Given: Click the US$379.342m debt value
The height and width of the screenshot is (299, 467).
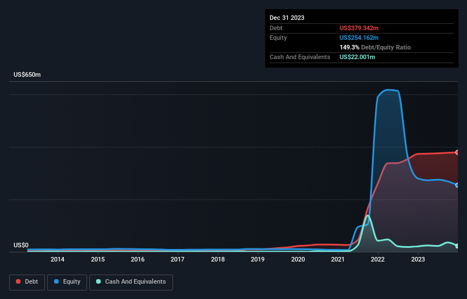Looking at the screenshot, I should click(359, 28).
